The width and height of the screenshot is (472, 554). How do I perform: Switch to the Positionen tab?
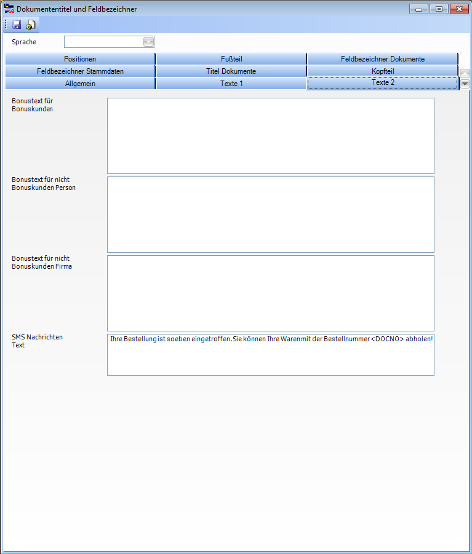pyautogui.click(x=80, y=59)
